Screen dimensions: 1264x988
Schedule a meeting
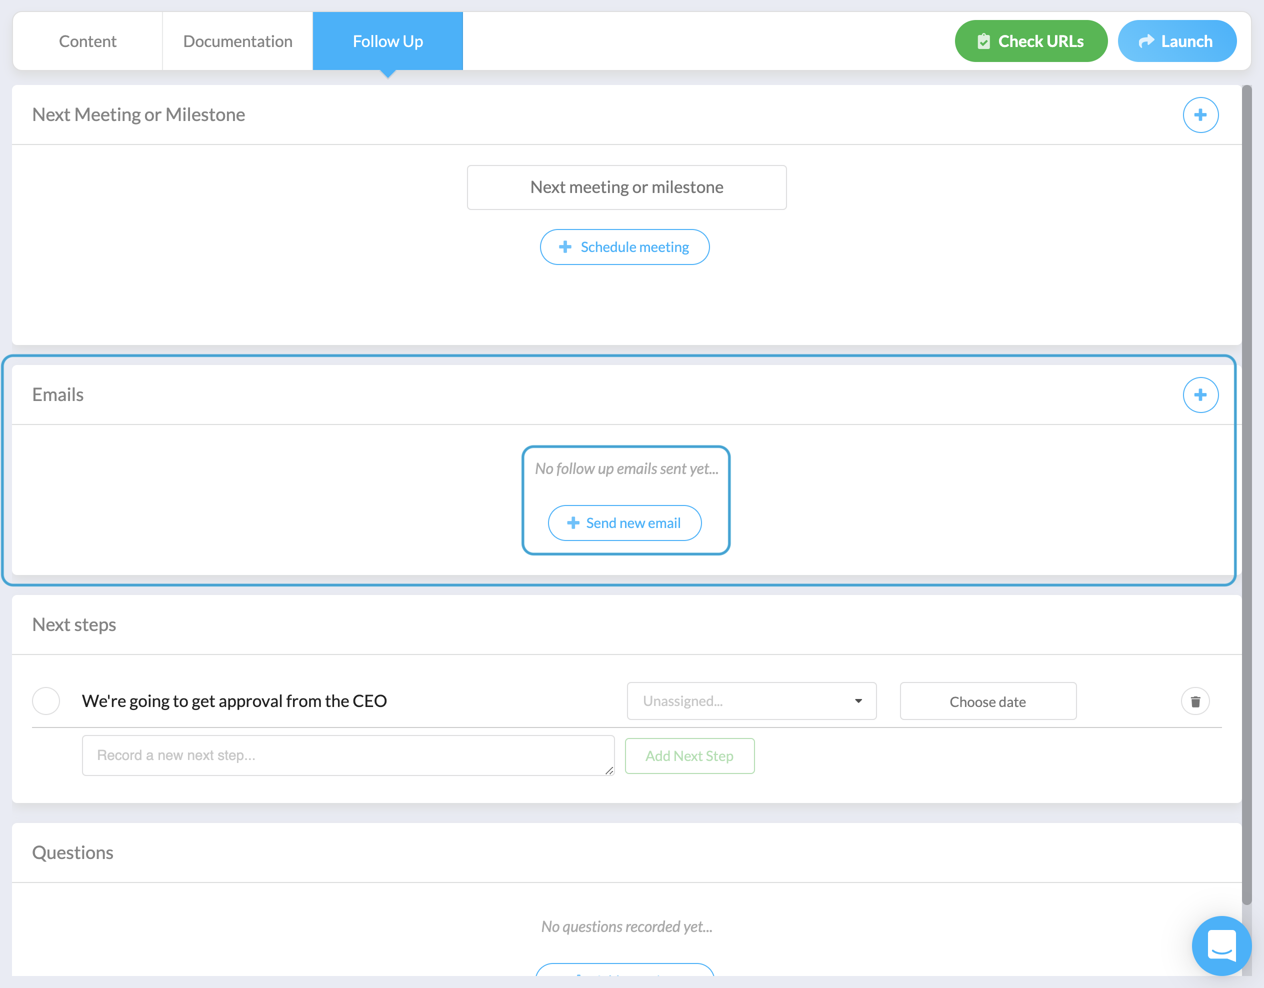click(x=624, y=247)
